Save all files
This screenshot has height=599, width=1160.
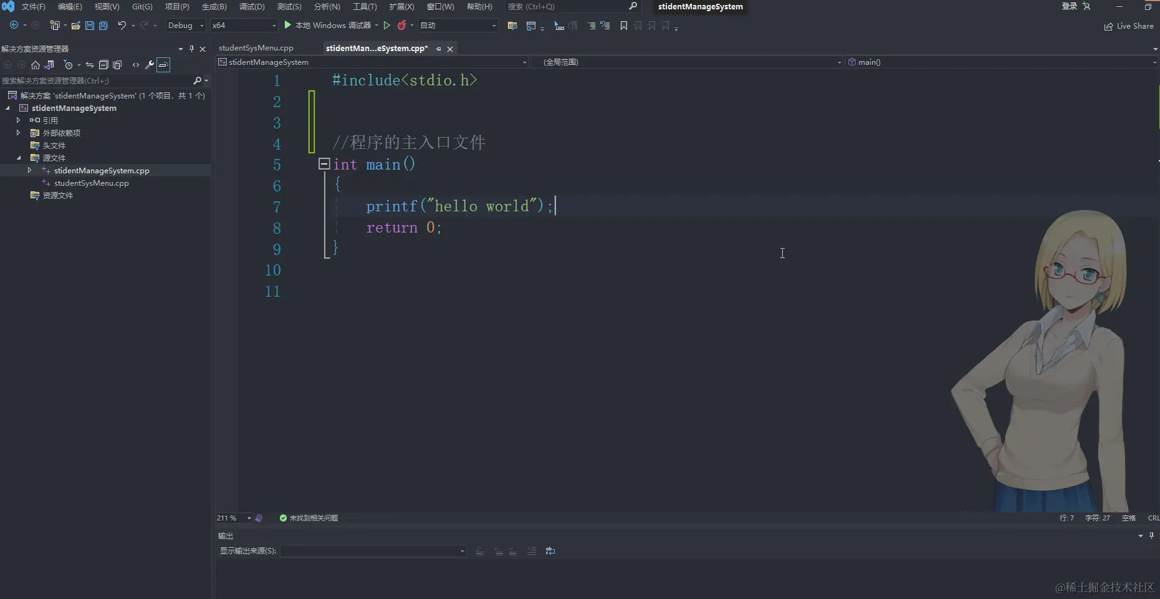pos(103,26)
